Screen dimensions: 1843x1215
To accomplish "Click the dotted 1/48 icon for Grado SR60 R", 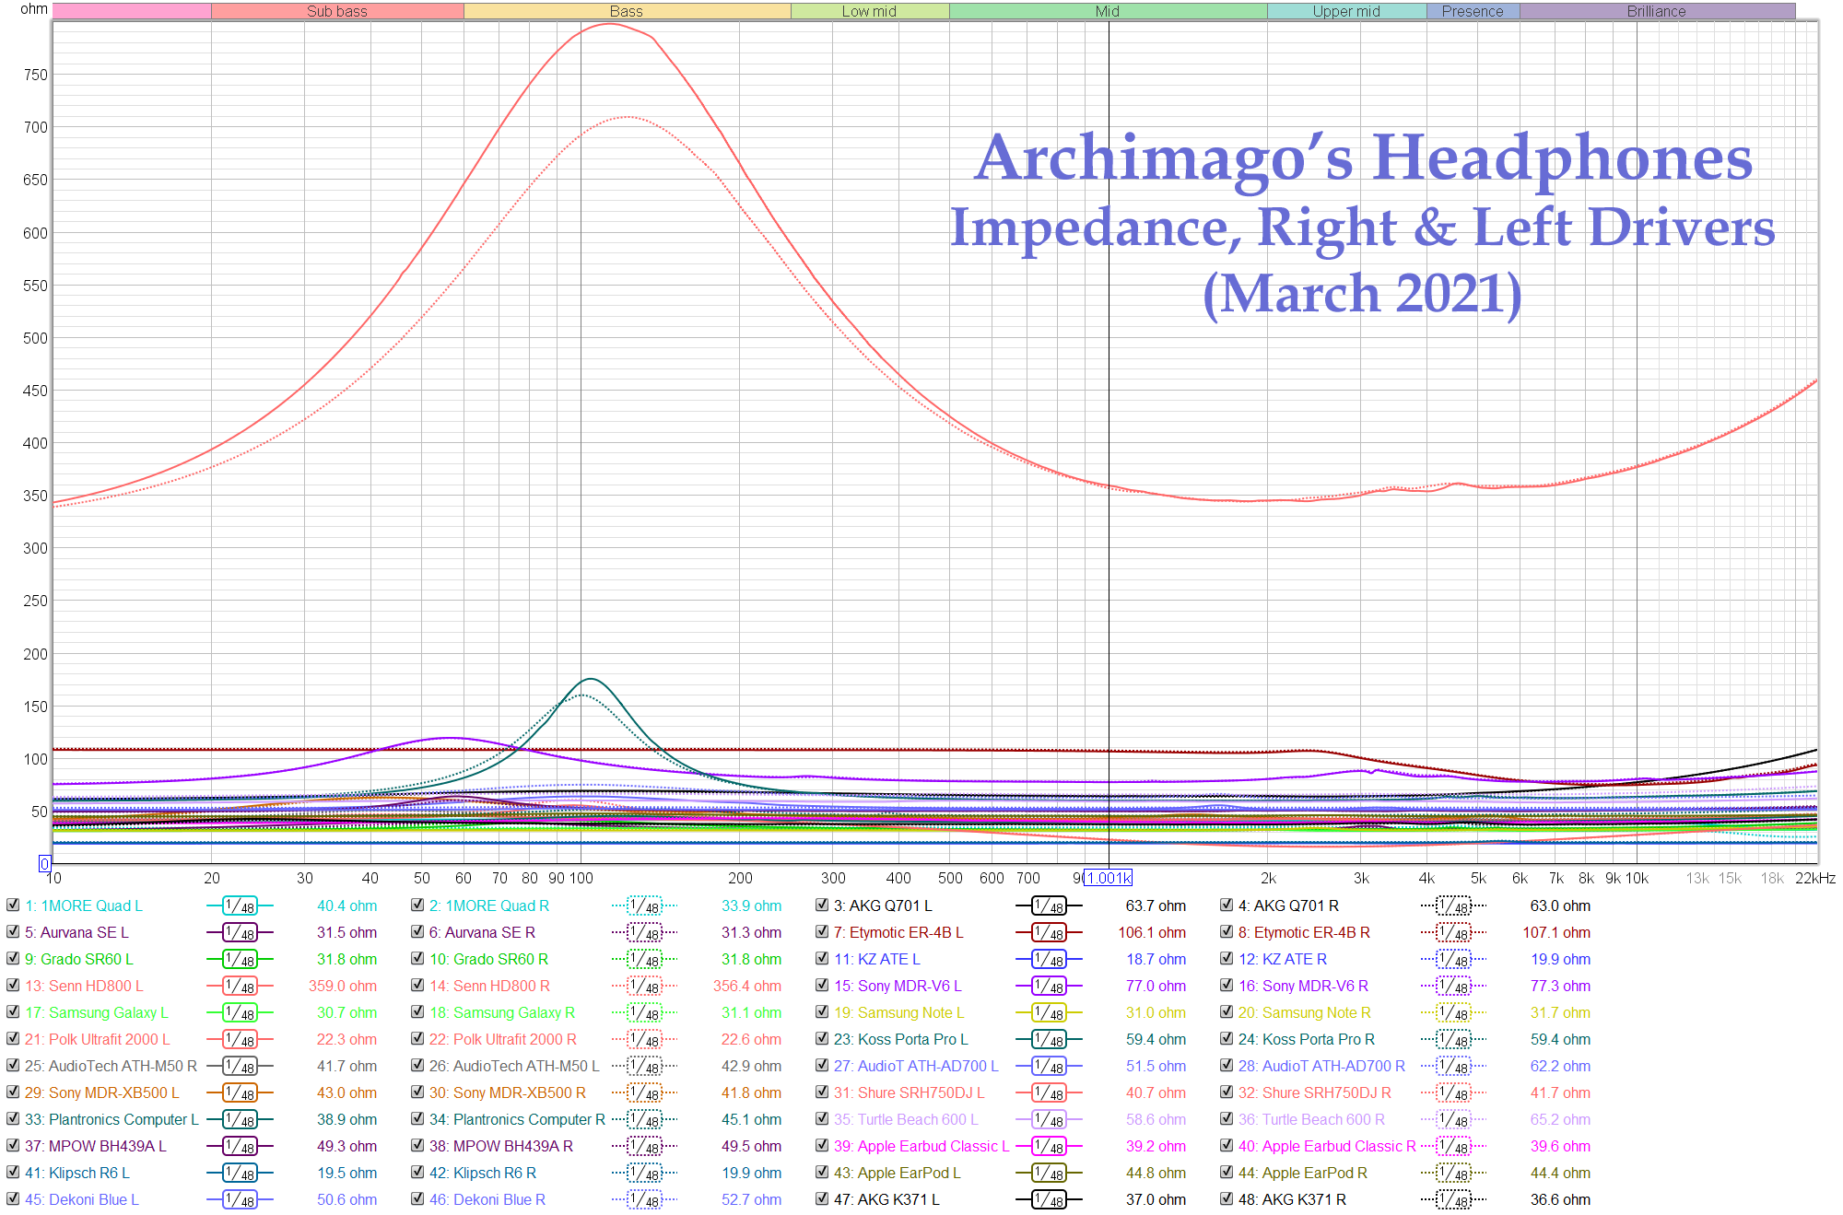I will pyautogui.click(x=645, y=959).
